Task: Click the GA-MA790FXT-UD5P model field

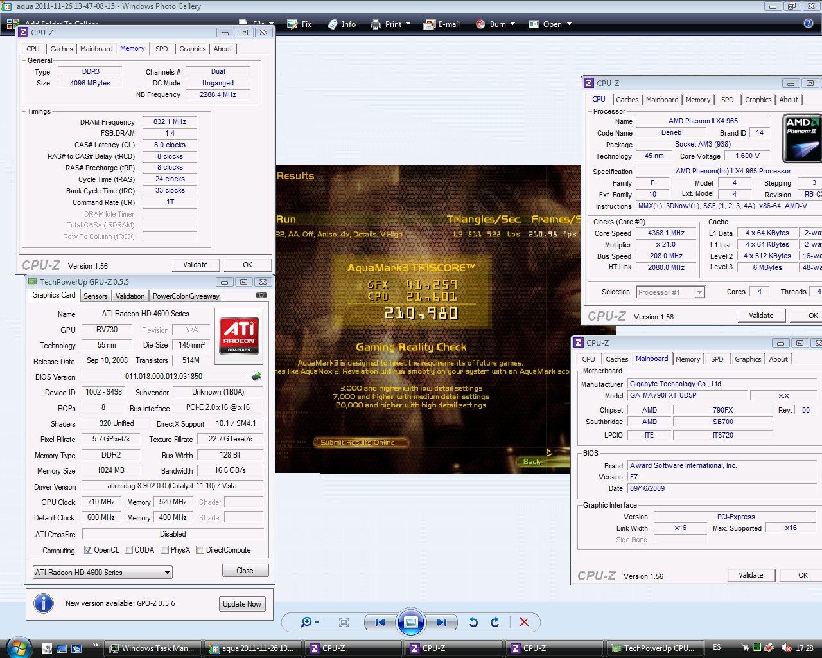Action: 686,395
